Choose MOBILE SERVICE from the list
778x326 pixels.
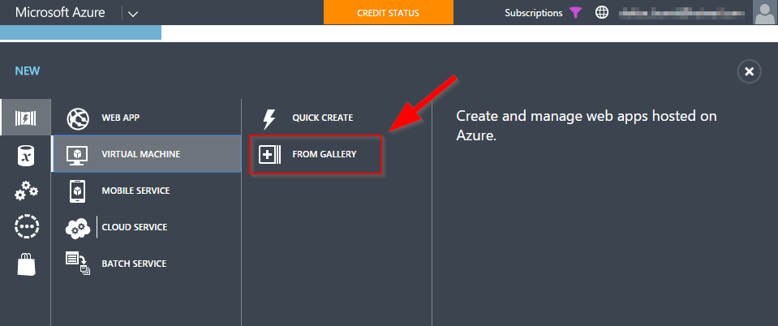[x=136, y=191]
